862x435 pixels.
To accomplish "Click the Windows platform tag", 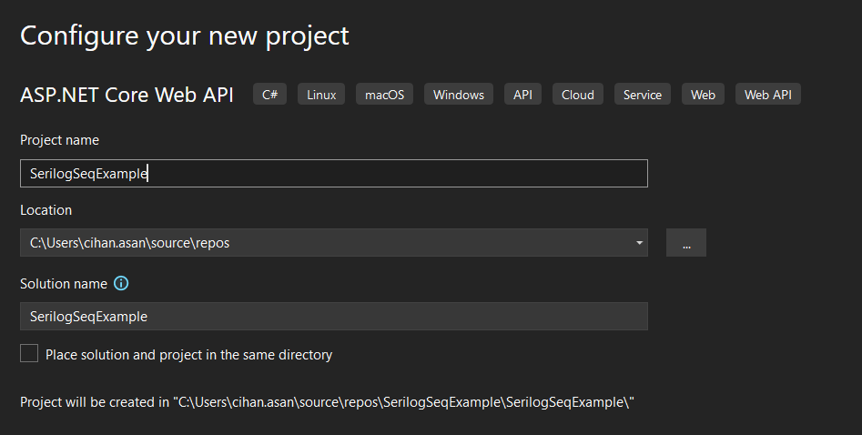I will coord(459,95).
